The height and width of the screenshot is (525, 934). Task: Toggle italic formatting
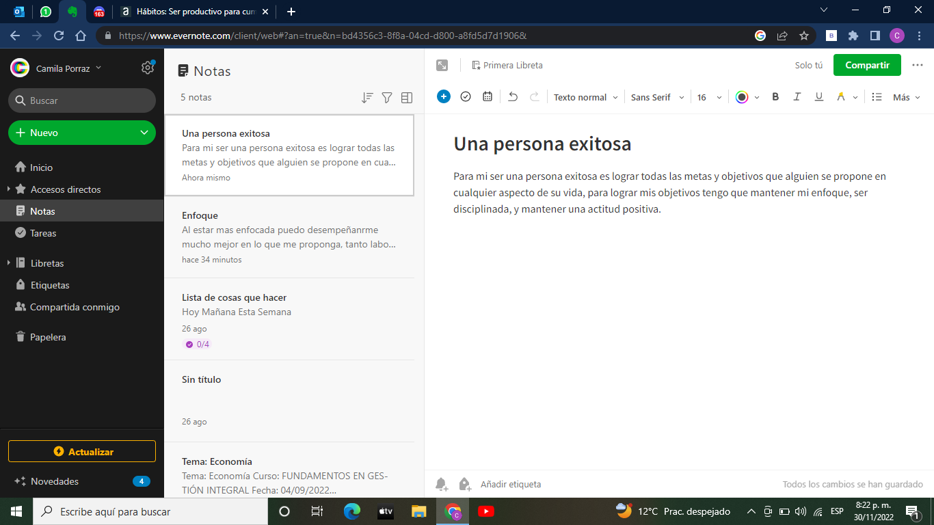[x=797, y=97]
